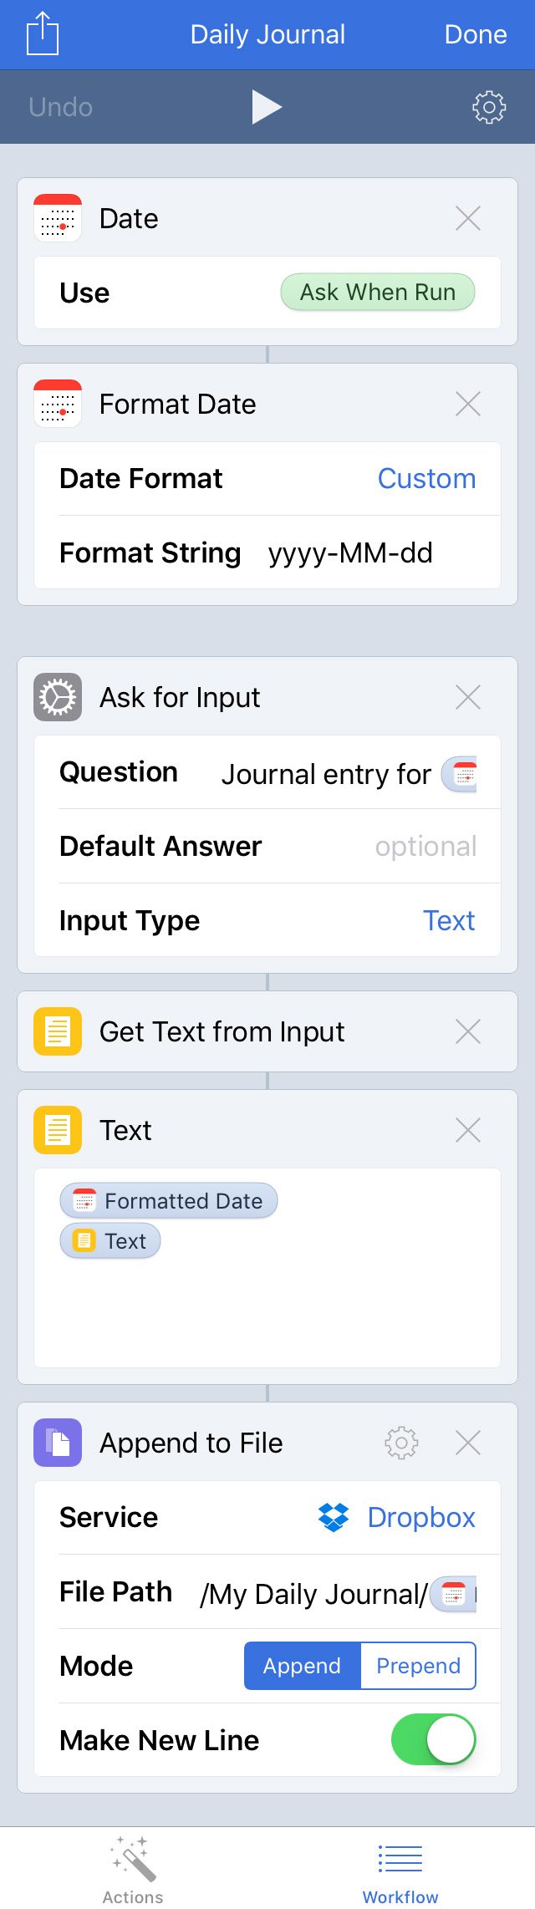Tap Done to finish editing

point(476,34)
